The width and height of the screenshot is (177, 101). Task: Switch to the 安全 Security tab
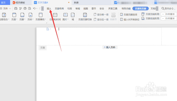tap(102, 9)
